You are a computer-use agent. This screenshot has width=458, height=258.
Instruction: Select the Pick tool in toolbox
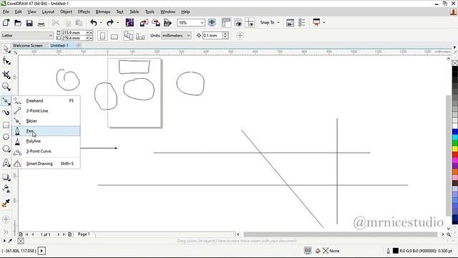pos(6,49)
